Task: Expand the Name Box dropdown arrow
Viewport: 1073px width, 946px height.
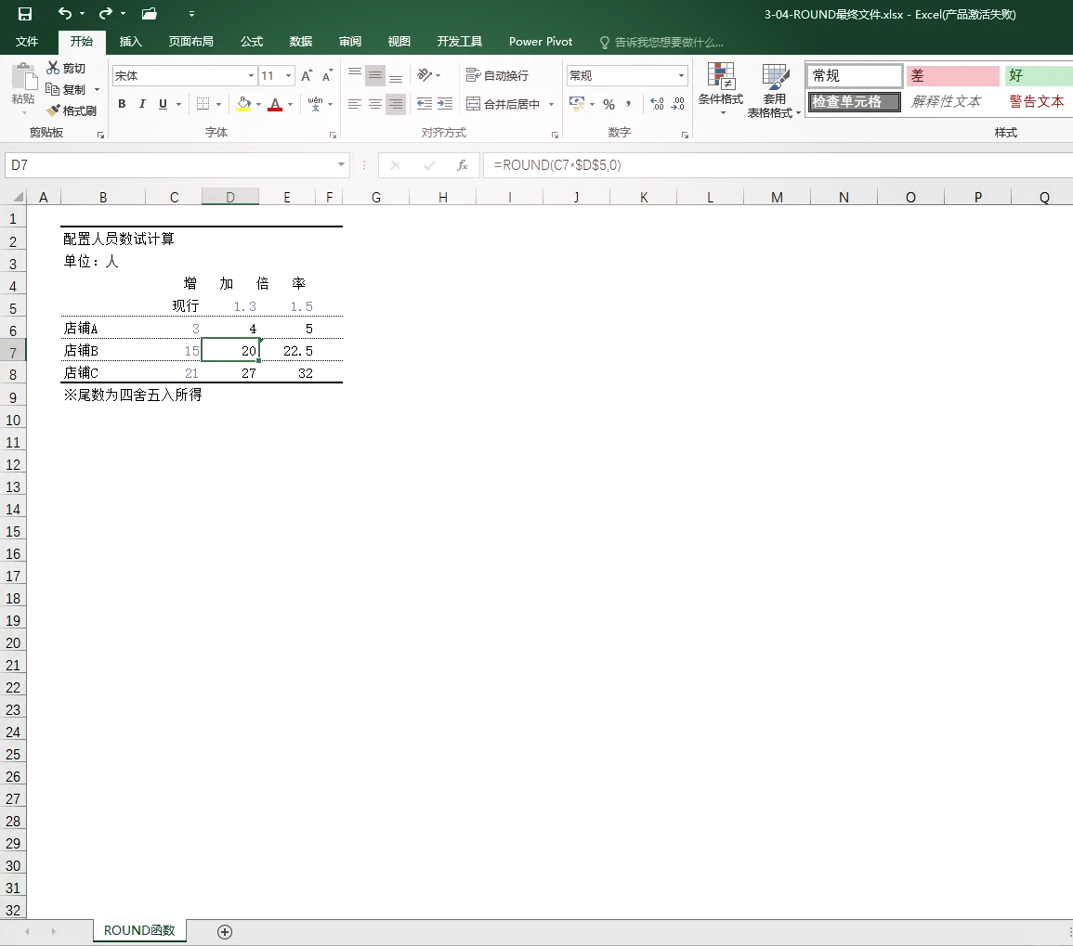Action: point(341,165)
